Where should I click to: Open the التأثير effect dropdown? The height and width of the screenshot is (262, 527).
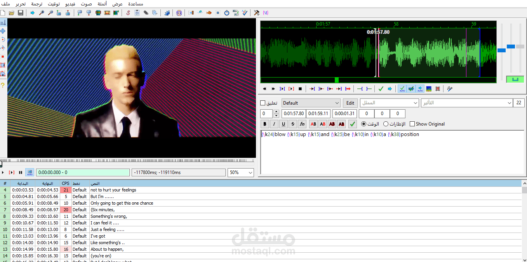467,103
